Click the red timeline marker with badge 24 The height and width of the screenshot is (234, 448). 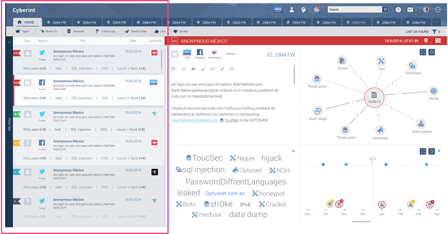click(x=339, y=204)
